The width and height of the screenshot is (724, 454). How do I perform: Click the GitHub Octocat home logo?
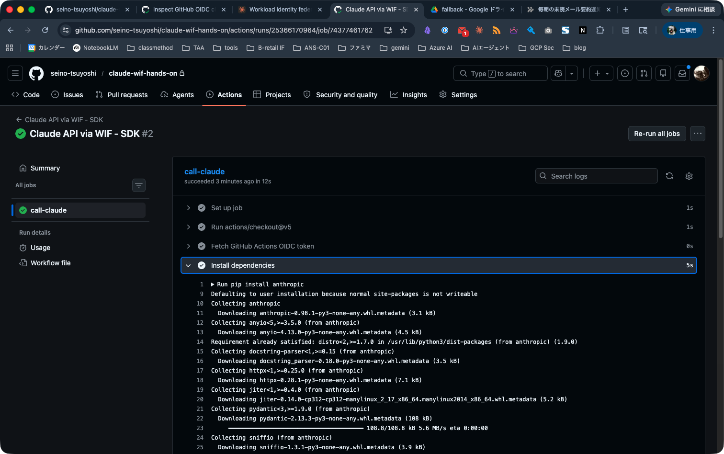(36, 73)
